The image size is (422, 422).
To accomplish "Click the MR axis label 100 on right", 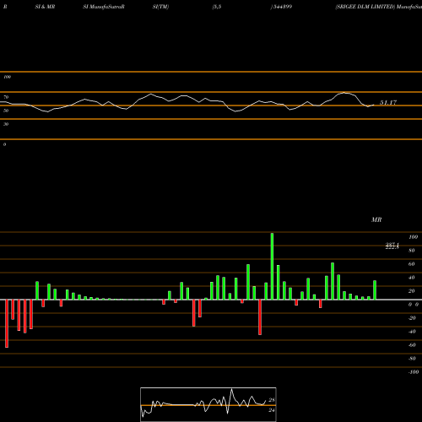I will [414, 237].
